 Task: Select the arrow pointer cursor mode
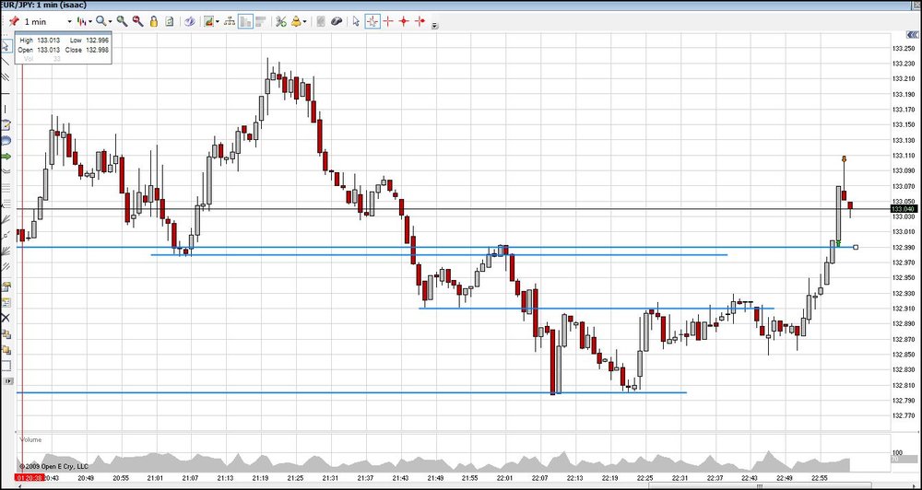[356, 22]
